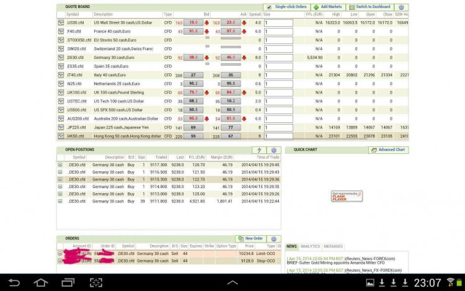
Task: Click the Size field for .UK100.cfd
Action: (278, 92)
